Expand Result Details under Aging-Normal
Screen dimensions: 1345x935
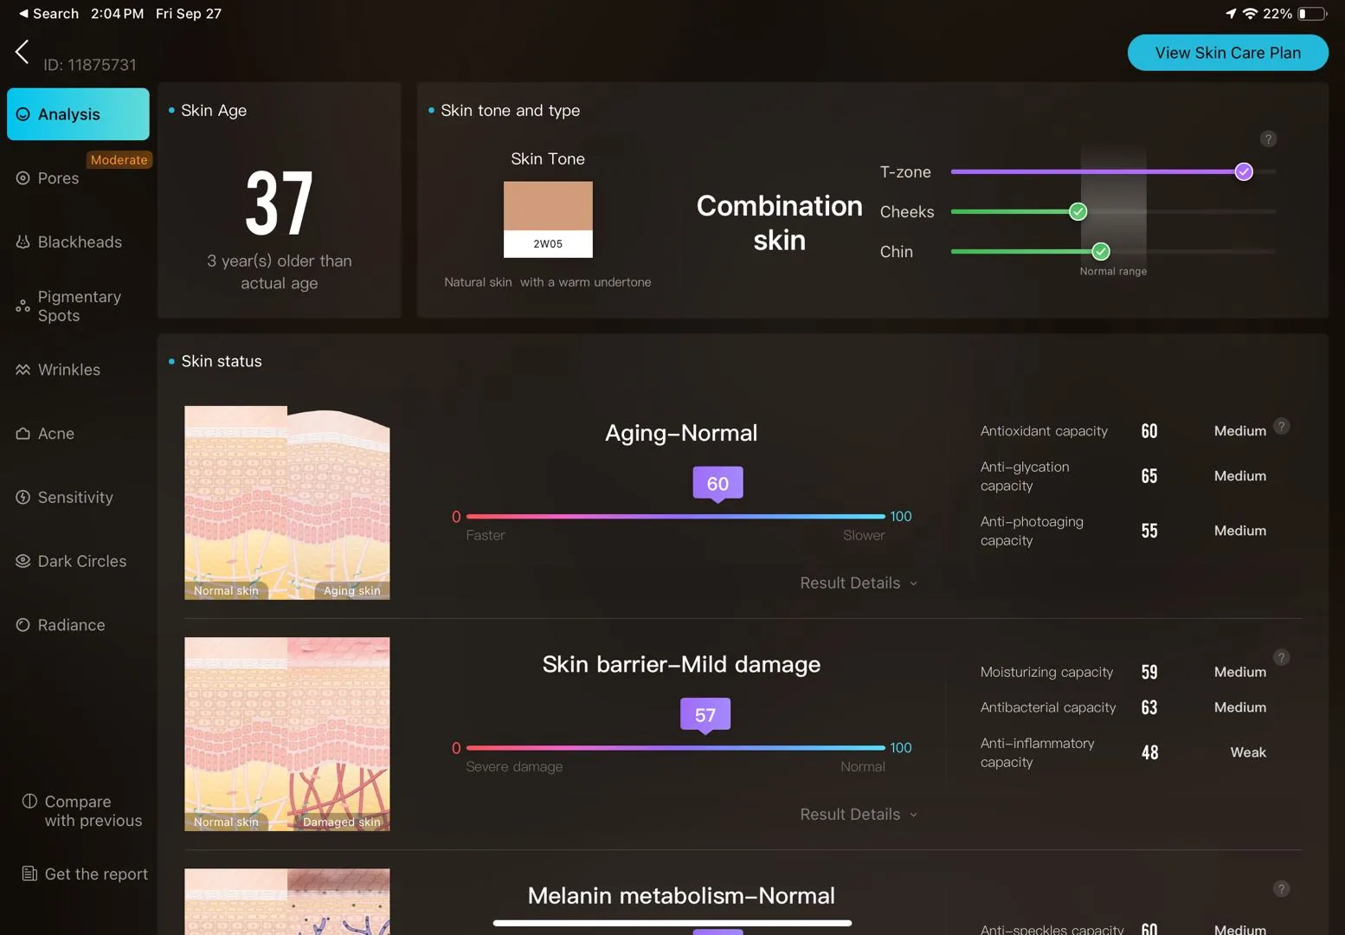pyautogui.click(x=859, y=584)
